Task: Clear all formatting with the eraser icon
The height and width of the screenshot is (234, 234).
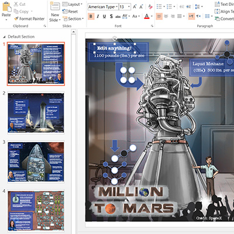Action: point(150,7)
